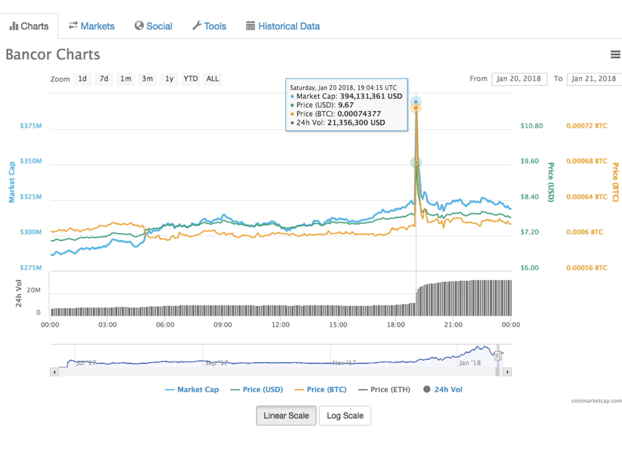
Task: Select the 3m zoom option
Action: point(148,79)
